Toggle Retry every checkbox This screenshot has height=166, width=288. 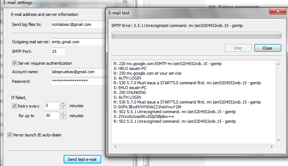14,106
